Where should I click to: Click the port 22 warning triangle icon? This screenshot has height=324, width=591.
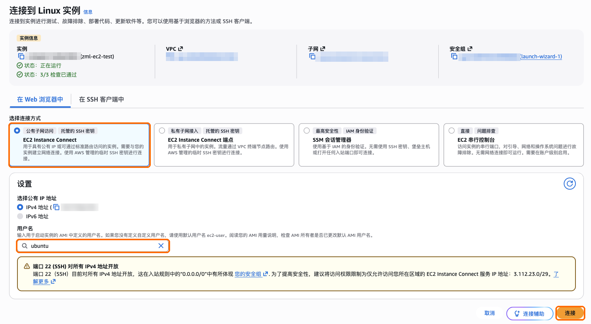pyautogui.click(x=27, y=266)
